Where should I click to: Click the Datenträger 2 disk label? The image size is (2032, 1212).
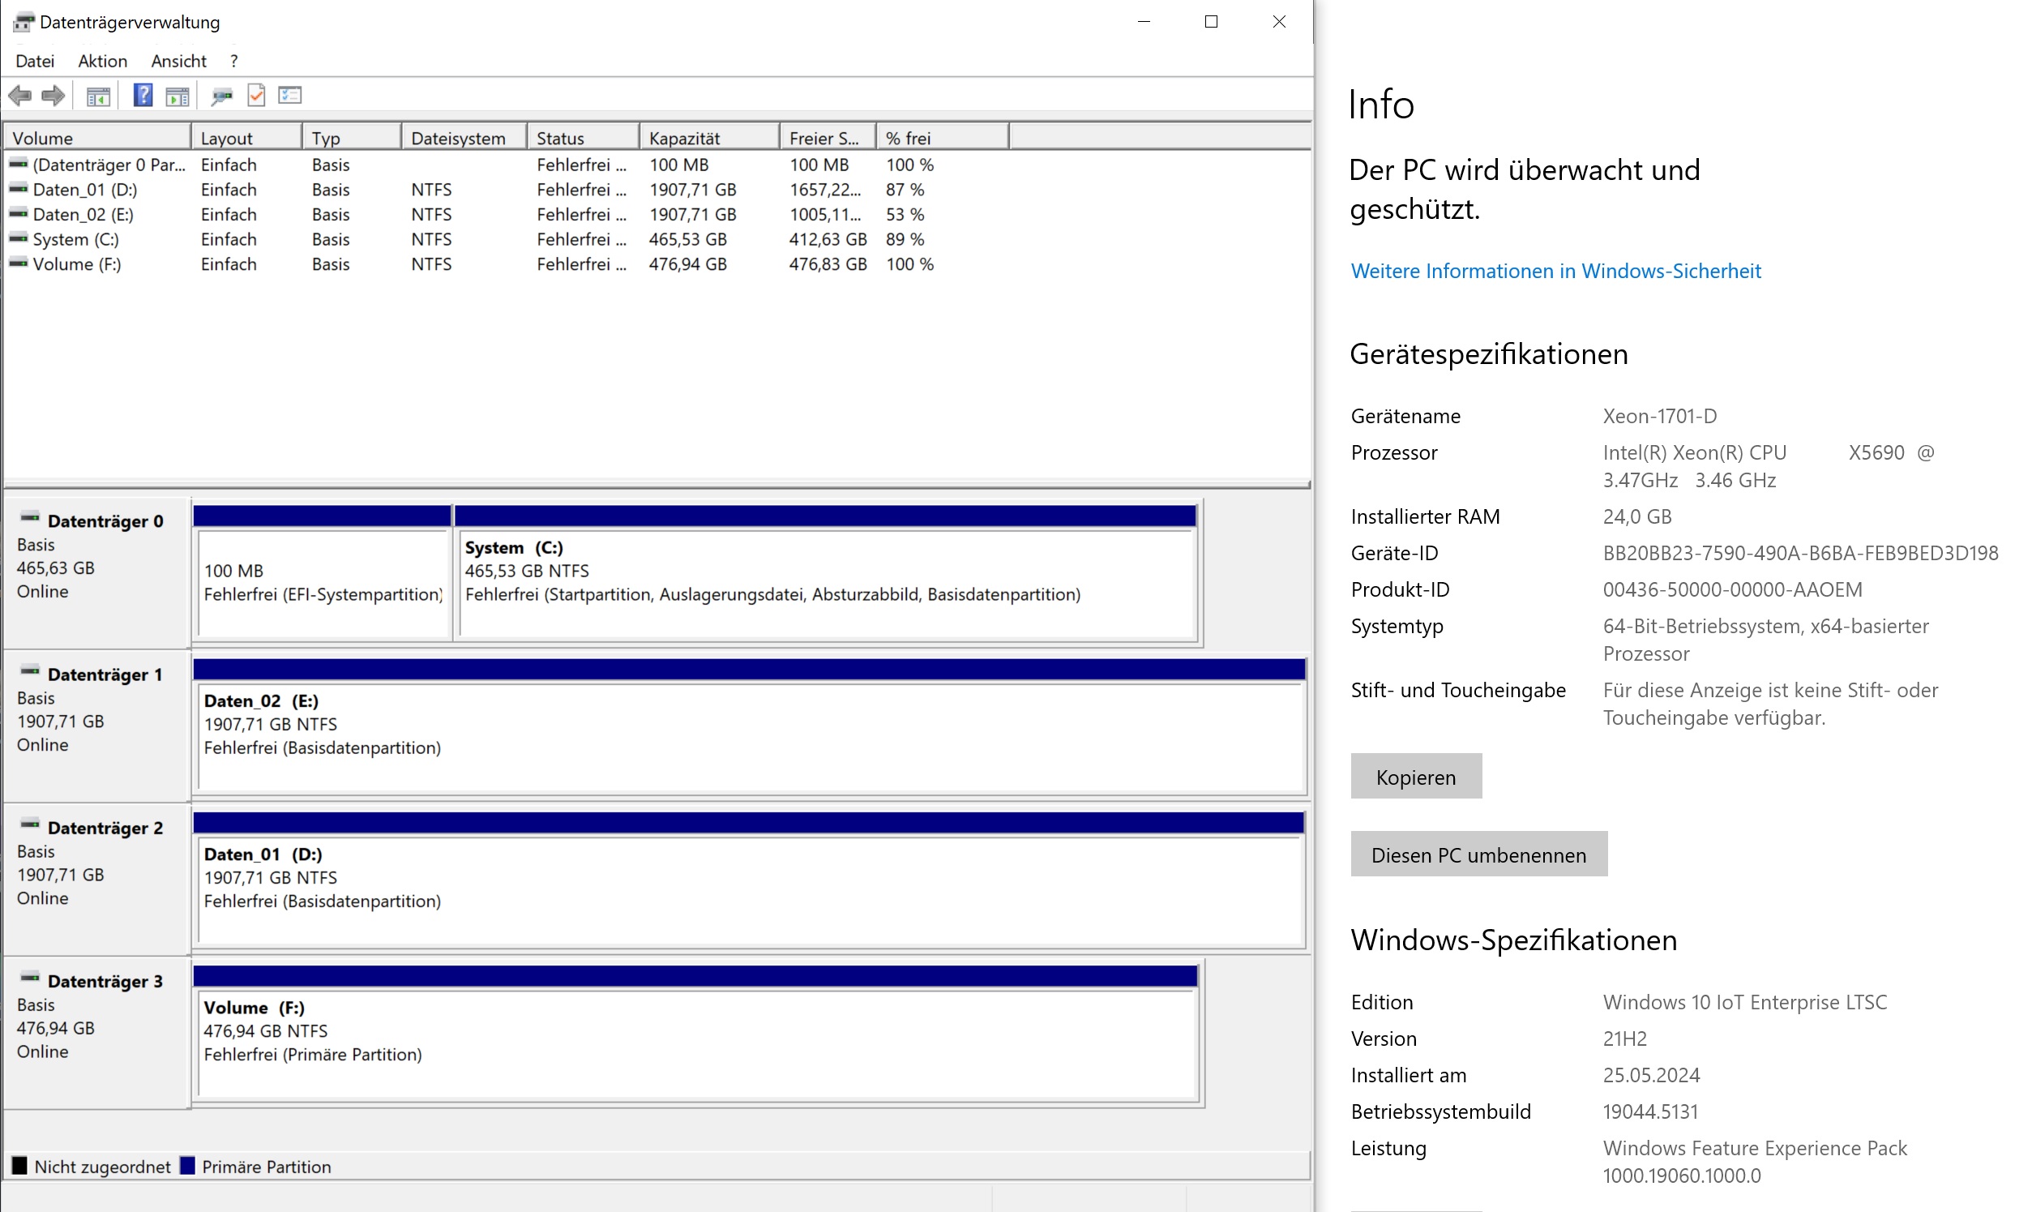(x=105, y=829)
